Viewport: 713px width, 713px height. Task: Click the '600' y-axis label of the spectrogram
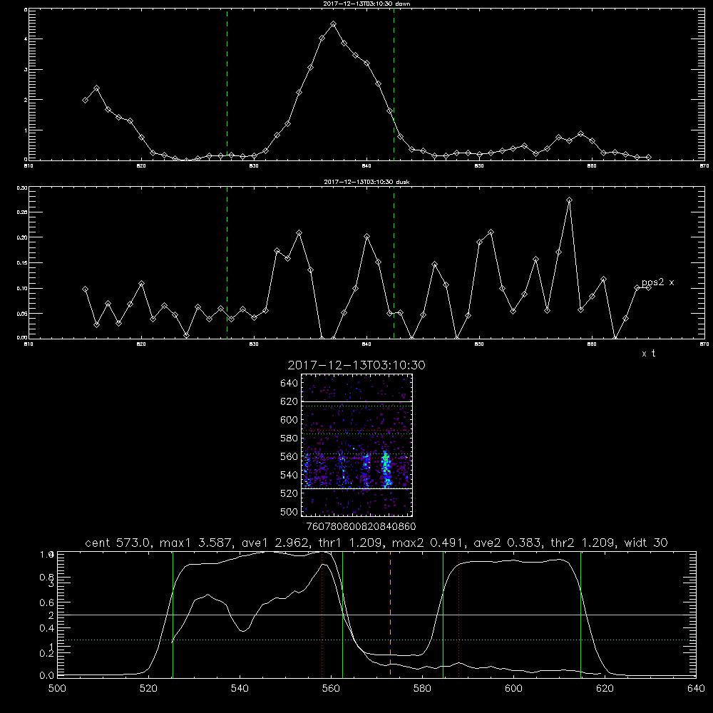tap(289, 420)
